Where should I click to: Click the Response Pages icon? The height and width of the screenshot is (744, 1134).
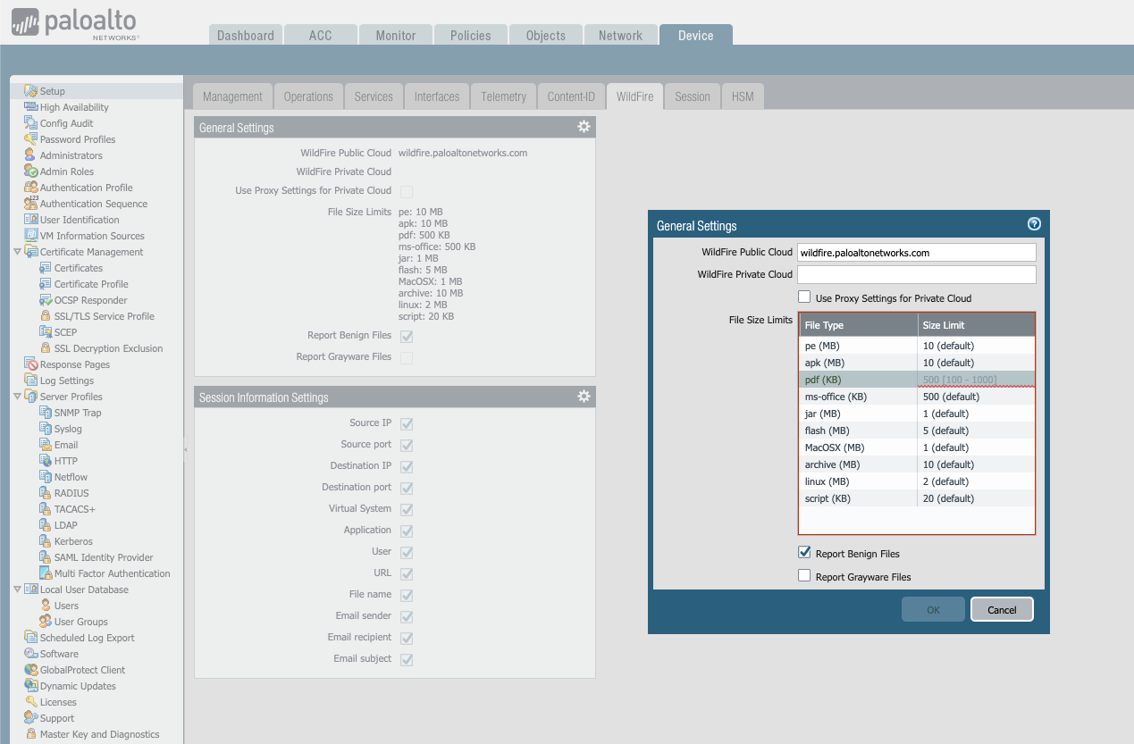[x=31, y=364]
